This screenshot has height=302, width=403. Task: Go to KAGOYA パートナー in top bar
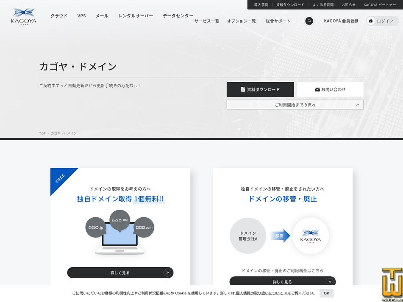[380, 5]
